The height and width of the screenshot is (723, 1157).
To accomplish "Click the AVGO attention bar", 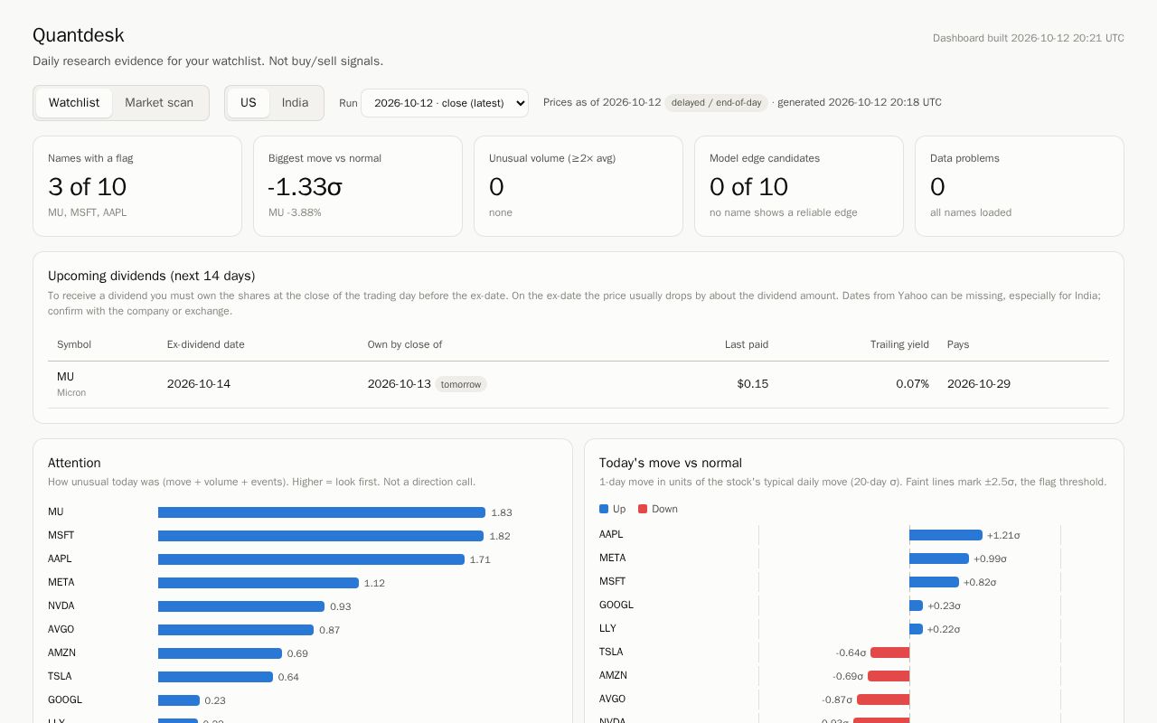I will [236, 630].
